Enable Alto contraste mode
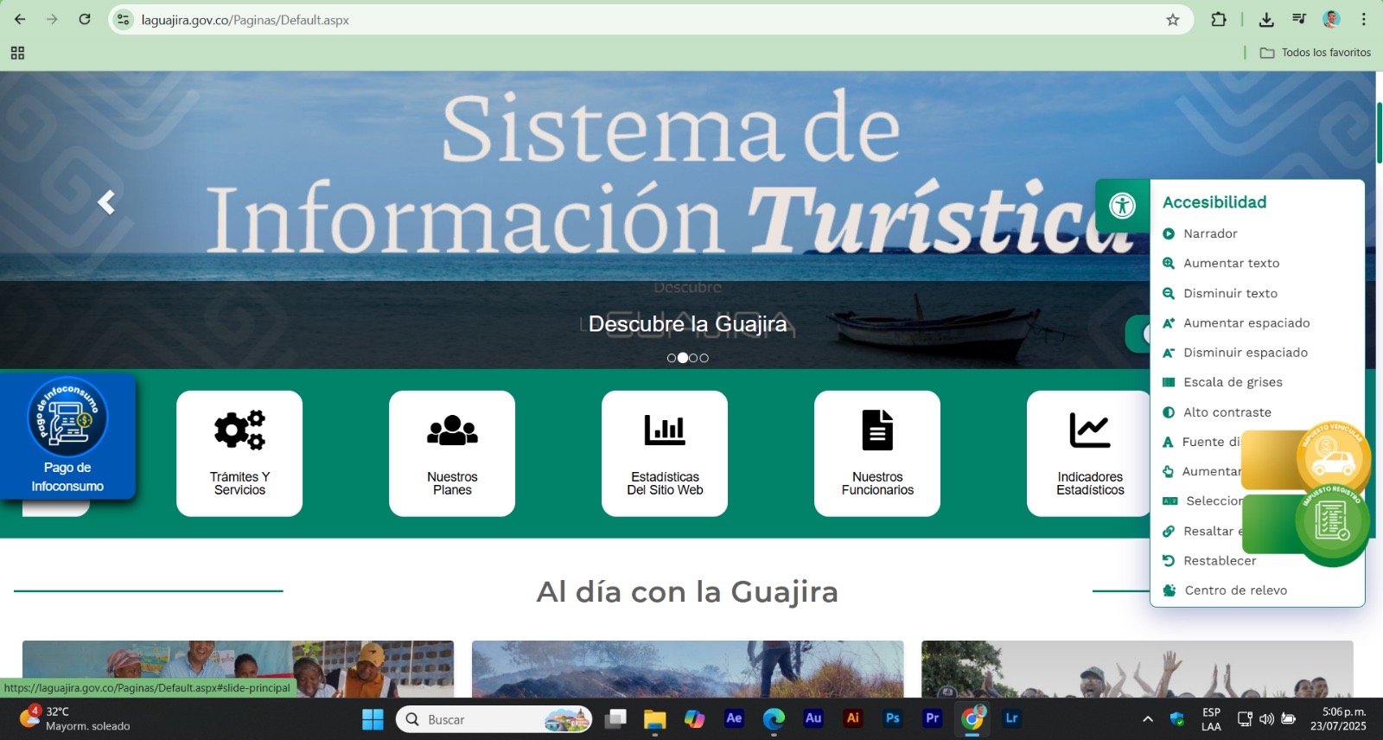The width and height of the screenshot is (1383, 740). [1227, 412]
